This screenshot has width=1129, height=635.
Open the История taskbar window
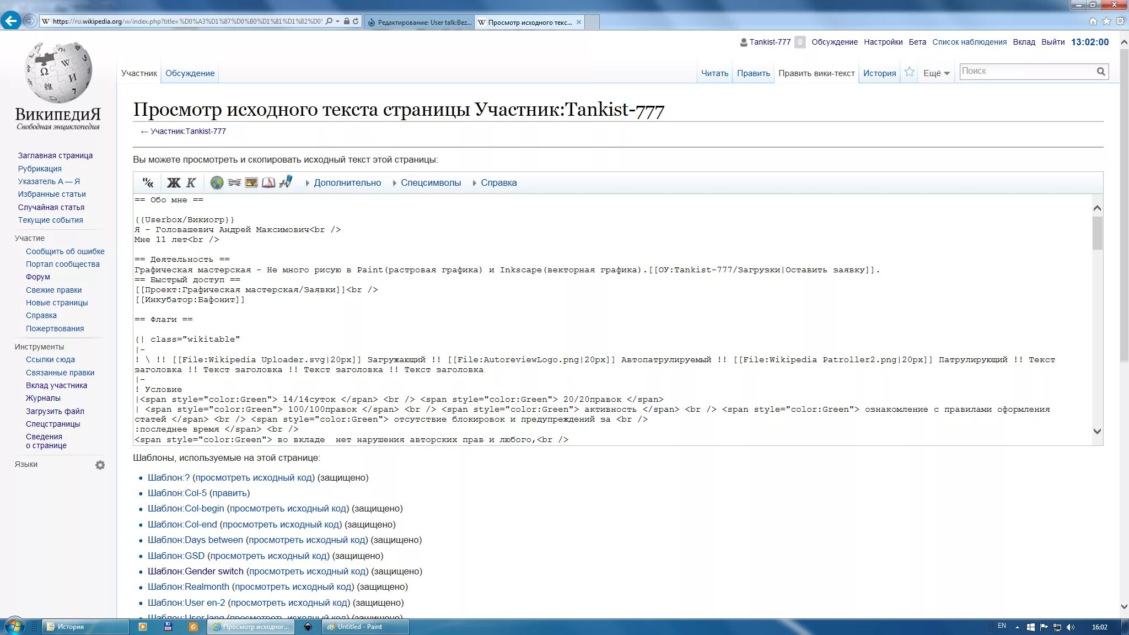[85, 627]
